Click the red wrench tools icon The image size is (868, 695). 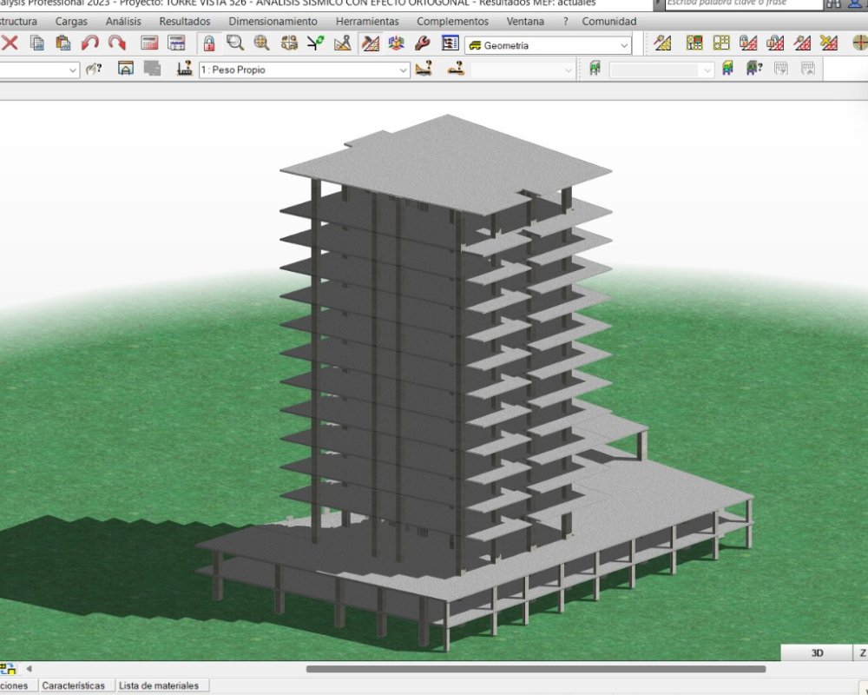click(x=423, y=43)
